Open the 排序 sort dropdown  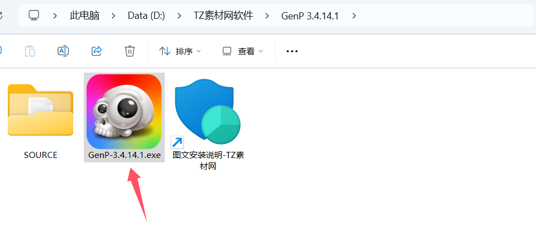tap(180, 51)
